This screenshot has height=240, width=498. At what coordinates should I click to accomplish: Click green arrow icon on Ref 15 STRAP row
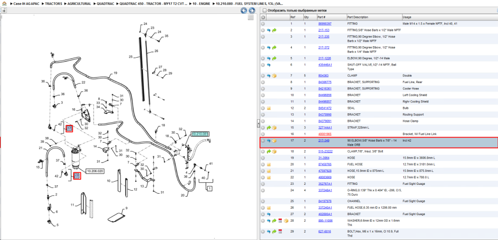(x=269, y=127)
